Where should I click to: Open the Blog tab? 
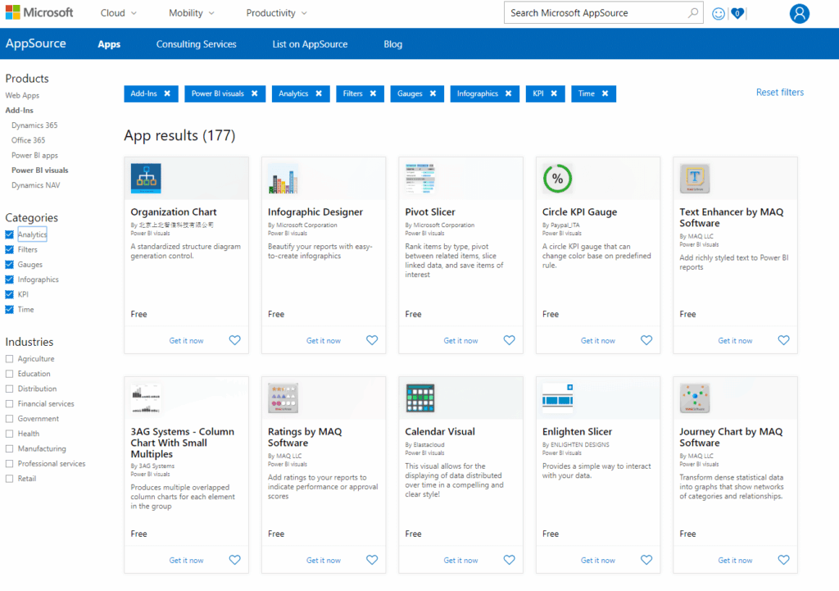tap(392, 44)
